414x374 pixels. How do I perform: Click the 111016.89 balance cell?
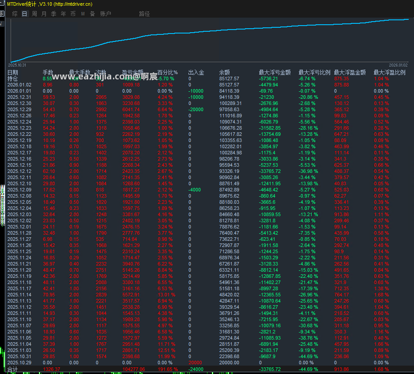pos(230,116)
